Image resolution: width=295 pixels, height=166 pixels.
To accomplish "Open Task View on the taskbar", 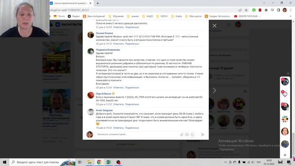I will [80, 162].
